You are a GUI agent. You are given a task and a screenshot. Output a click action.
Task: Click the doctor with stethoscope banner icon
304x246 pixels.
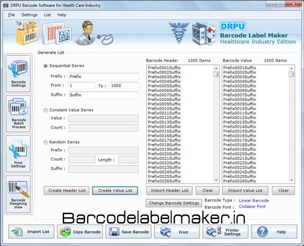pyautogui.click(x=95, y=33)
